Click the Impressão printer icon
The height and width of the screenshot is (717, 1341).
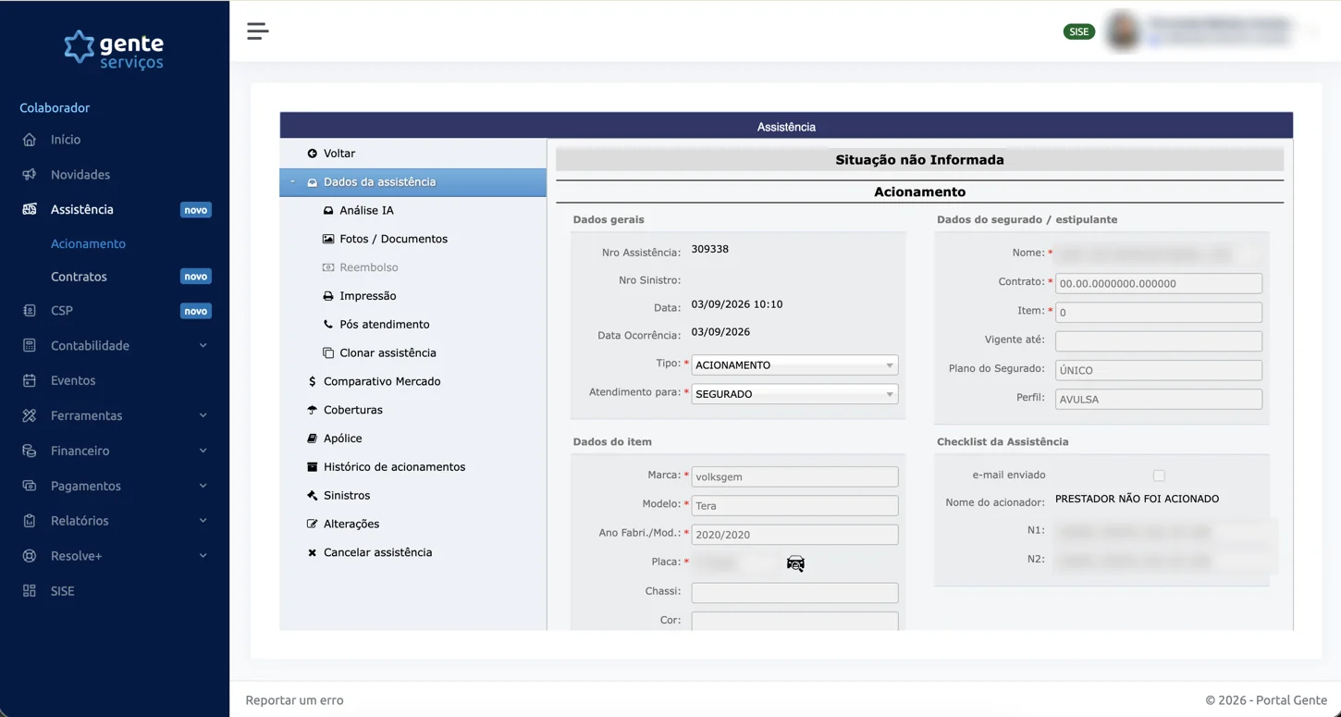[x=328, y=297]
